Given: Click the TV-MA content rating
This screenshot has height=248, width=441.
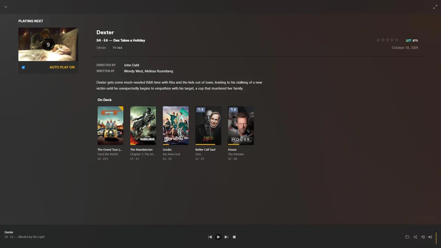Looking at the screenshot, I should (117, 48).
